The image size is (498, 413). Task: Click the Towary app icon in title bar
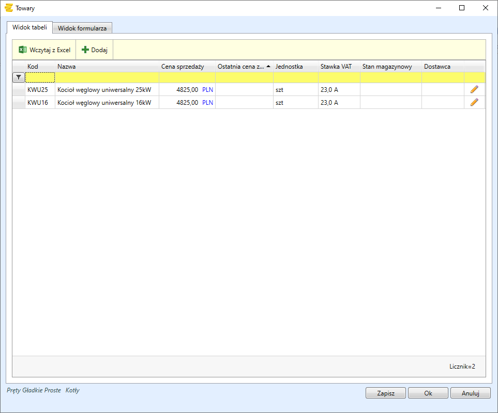click(8, 8)
